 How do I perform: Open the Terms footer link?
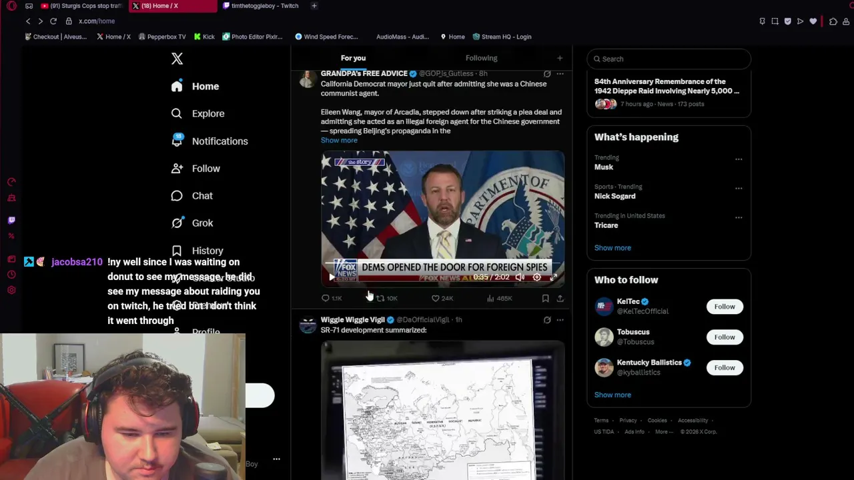pyautogui.click(x=601, y=421)
